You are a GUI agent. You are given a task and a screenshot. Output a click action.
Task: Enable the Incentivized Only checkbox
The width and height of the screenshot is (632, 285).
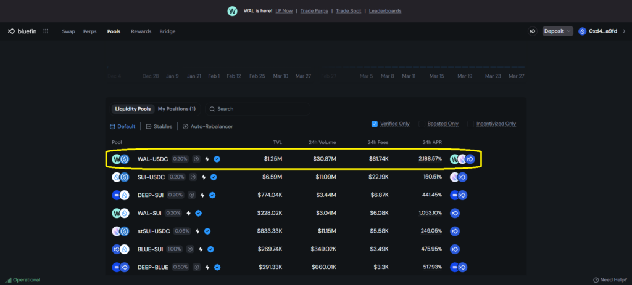pyautogui.click(x=470, y=124)
